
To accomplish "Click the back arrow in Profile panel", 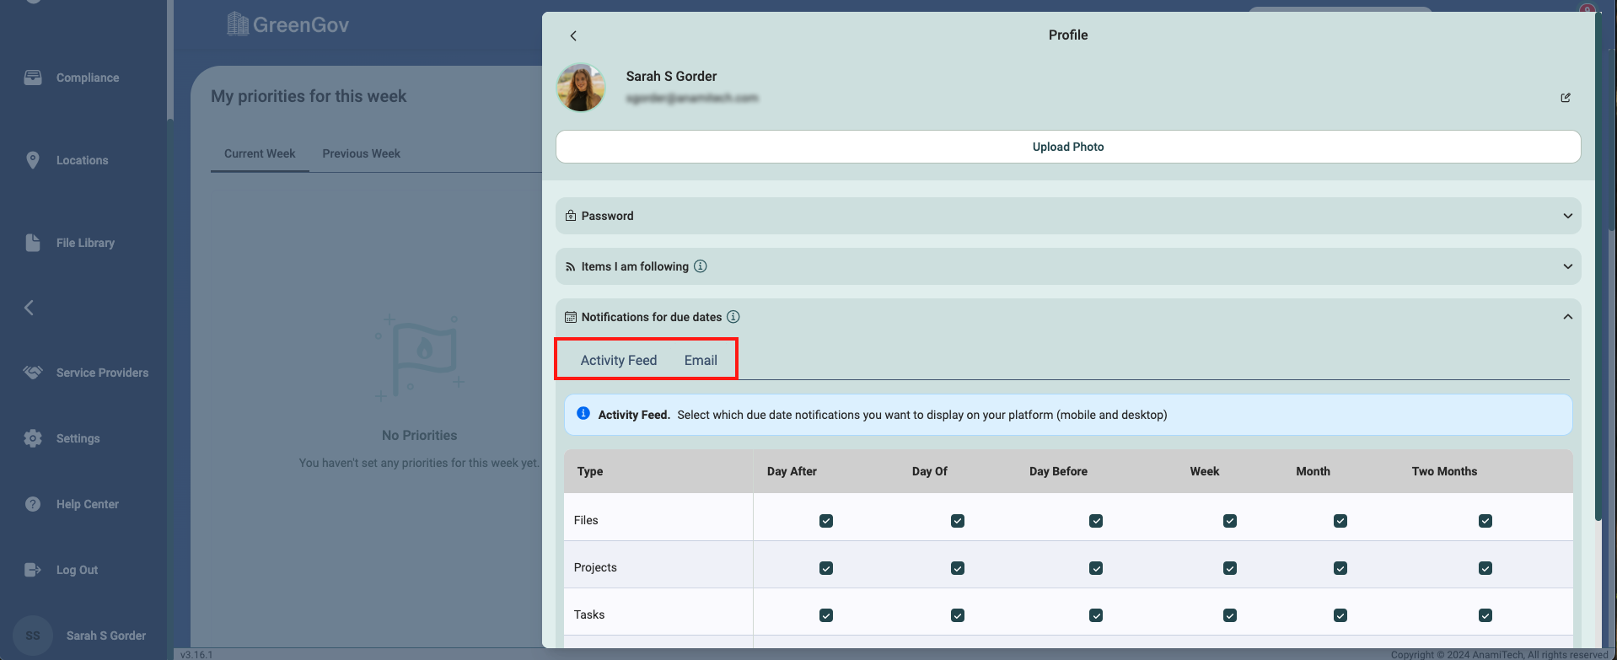I will point(573,35).
